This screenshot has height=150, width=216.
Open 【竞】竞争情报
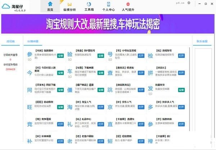pos(60,124)
